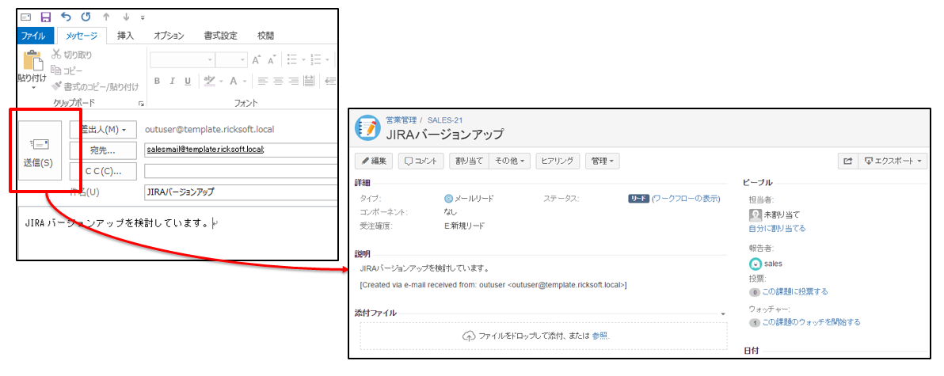Click the 割り当て assign button
This screenshot has width=944, height=376.
coord(469,161)
